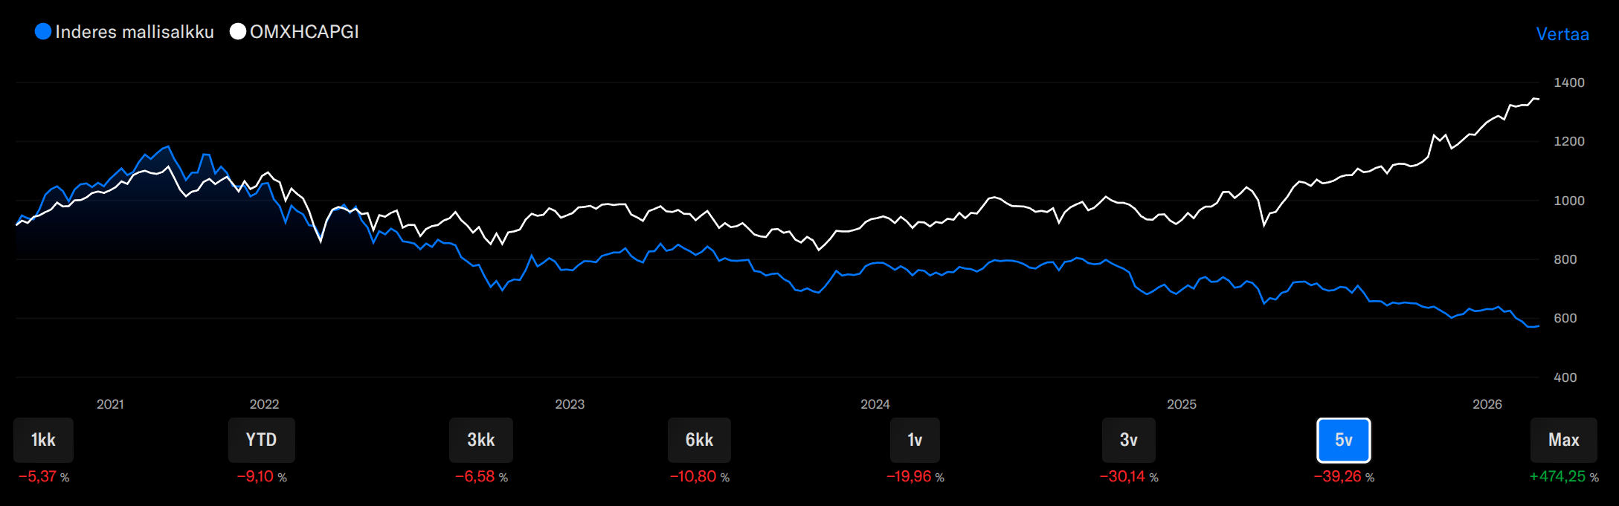Select the 1v range button
Image resolution: width=1619 pixels, height=506 pixels.
pos(915,440)
